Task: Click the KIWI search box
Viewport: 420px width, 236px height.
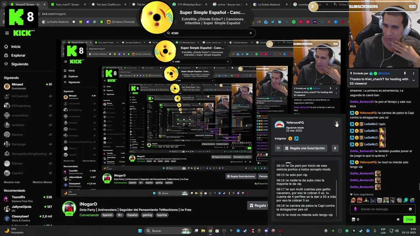Action: point(209,33)
